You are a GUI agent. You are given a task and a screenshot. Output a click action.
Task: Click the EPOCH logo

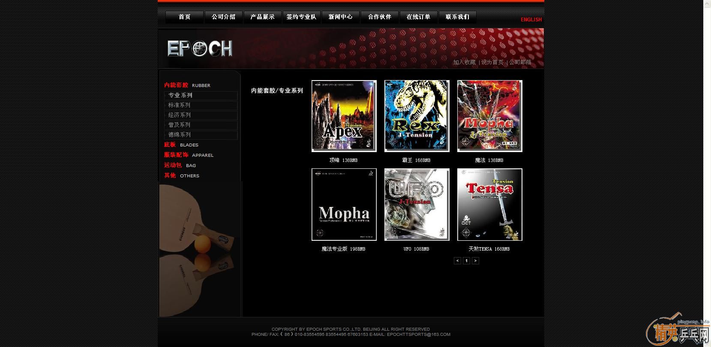click(200, 48)
